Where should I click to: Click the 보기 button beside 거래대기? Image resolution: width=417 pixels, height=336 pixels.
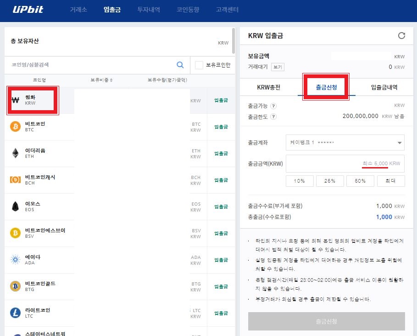point(278,67)
